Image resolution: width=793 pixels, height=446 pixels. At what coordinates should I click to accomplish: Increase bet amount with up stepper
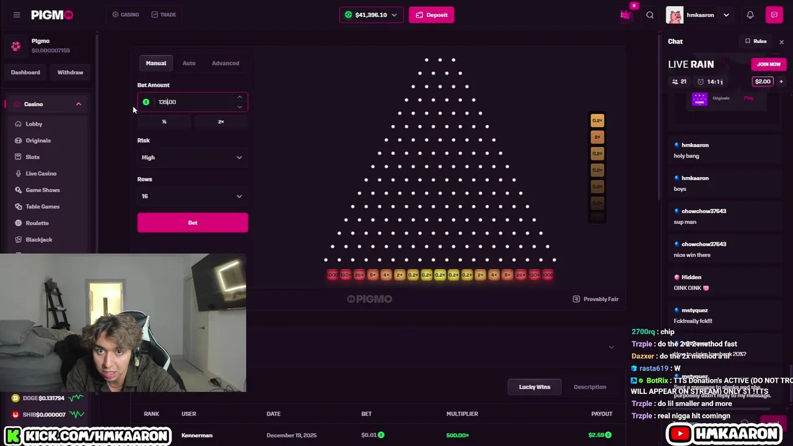pos(240,97)
